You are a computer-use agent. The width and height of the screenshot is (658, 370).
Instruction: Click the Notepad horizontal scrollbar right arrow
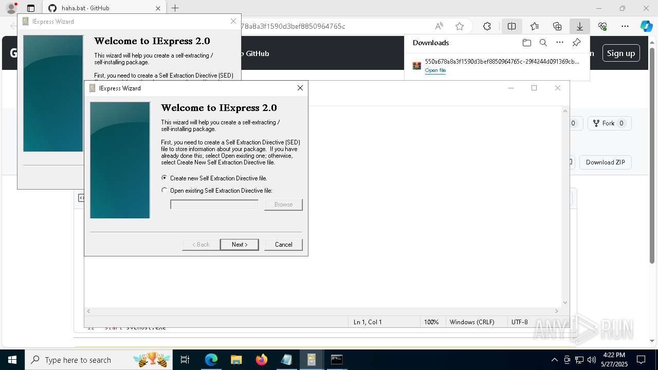(556, 311)
